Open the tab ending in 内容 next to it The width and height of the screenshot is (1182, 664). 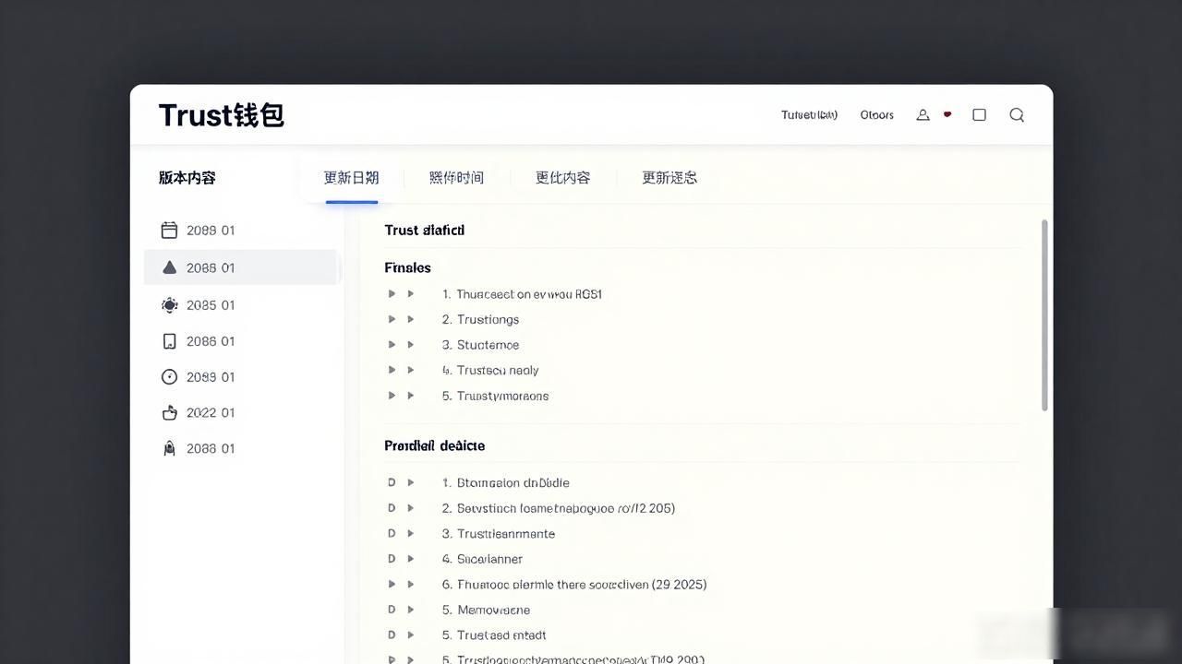[563, 178]
